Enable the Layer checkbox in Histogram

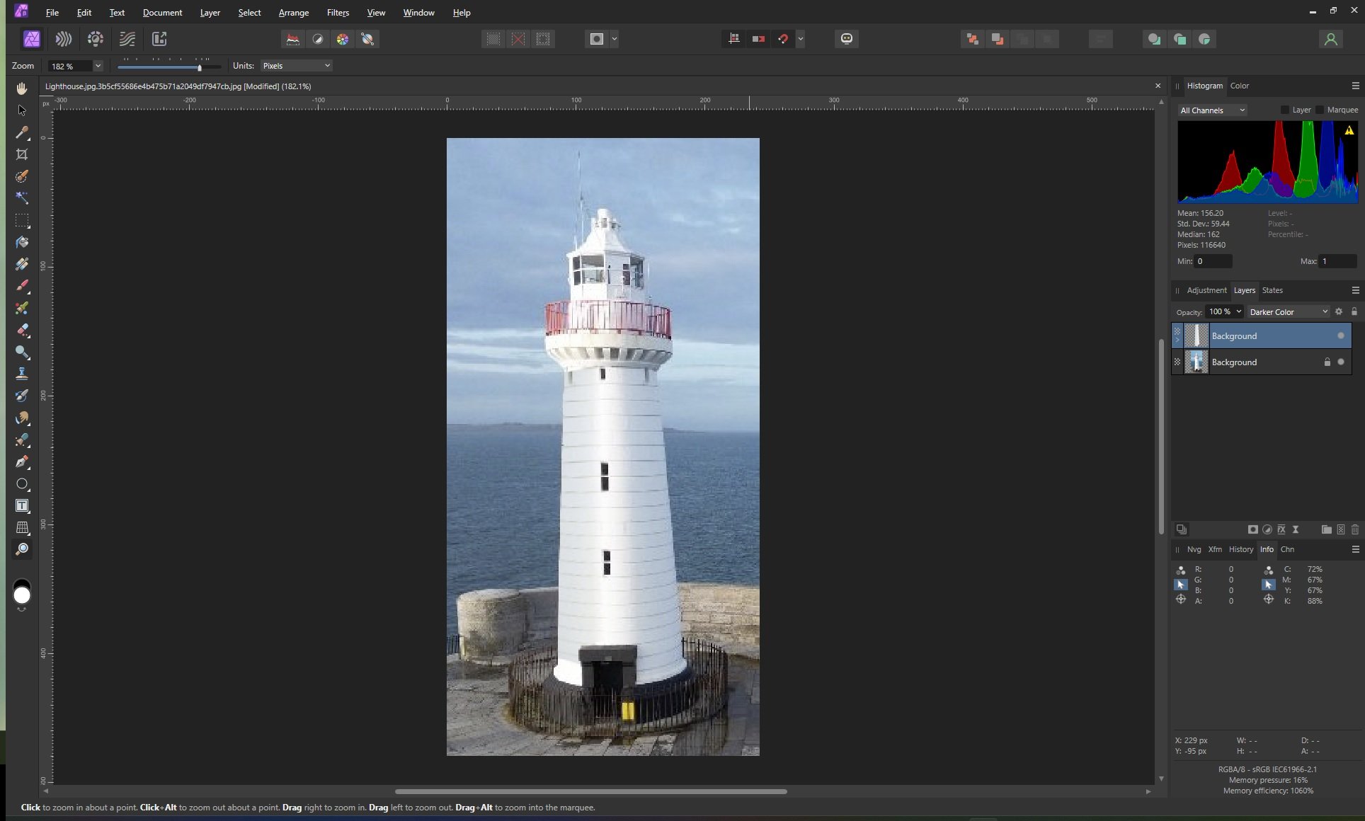point(1285,110)
